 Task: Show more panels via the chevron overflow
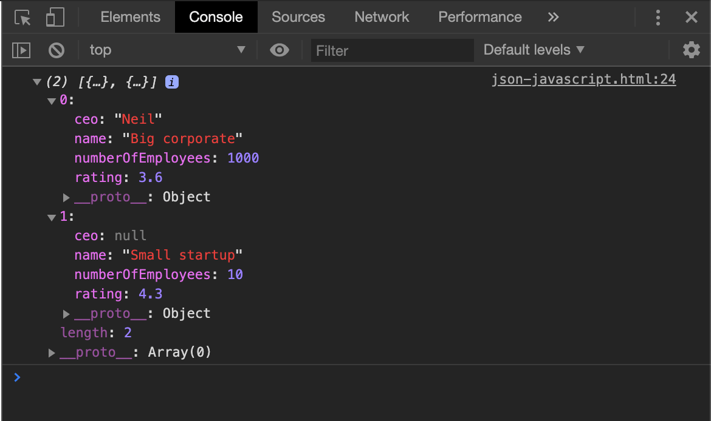(553, 17)
